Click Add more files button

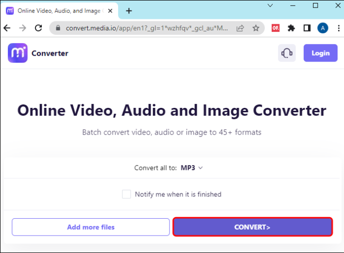(91, 227)
